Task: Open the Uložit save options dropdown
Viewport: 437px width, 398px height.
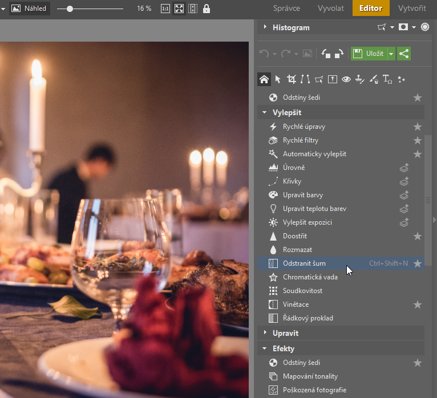Action: pos(391,54)
